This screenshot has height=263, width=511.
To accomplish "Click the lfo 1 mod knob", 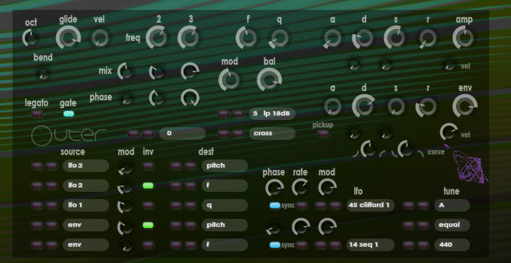I will tap(327, 187).
